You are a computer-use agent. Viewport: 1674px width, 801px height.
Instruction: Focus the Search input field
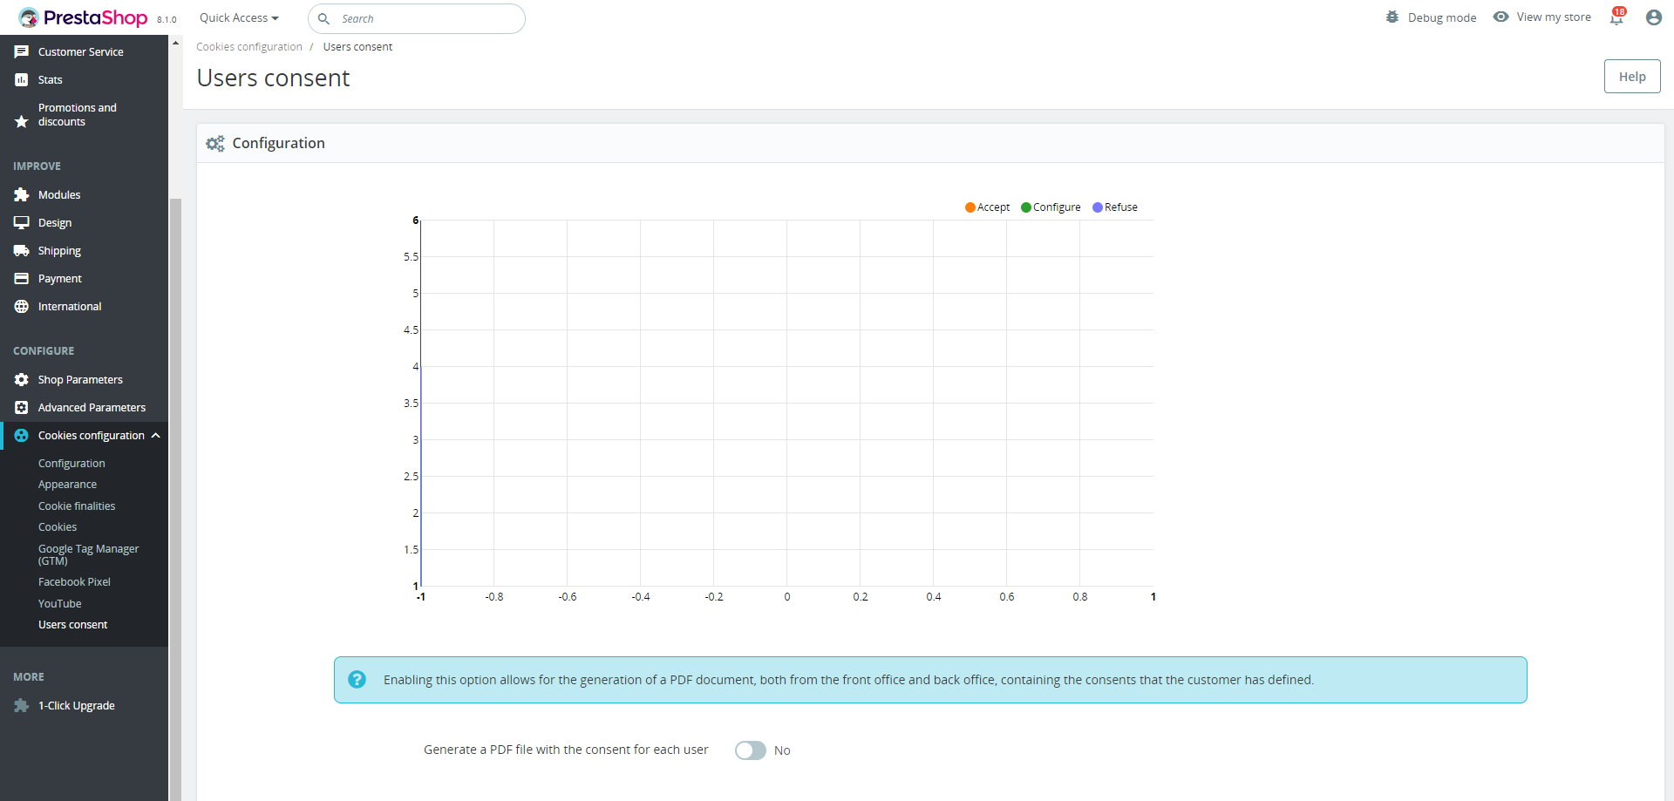coord(417,18)
